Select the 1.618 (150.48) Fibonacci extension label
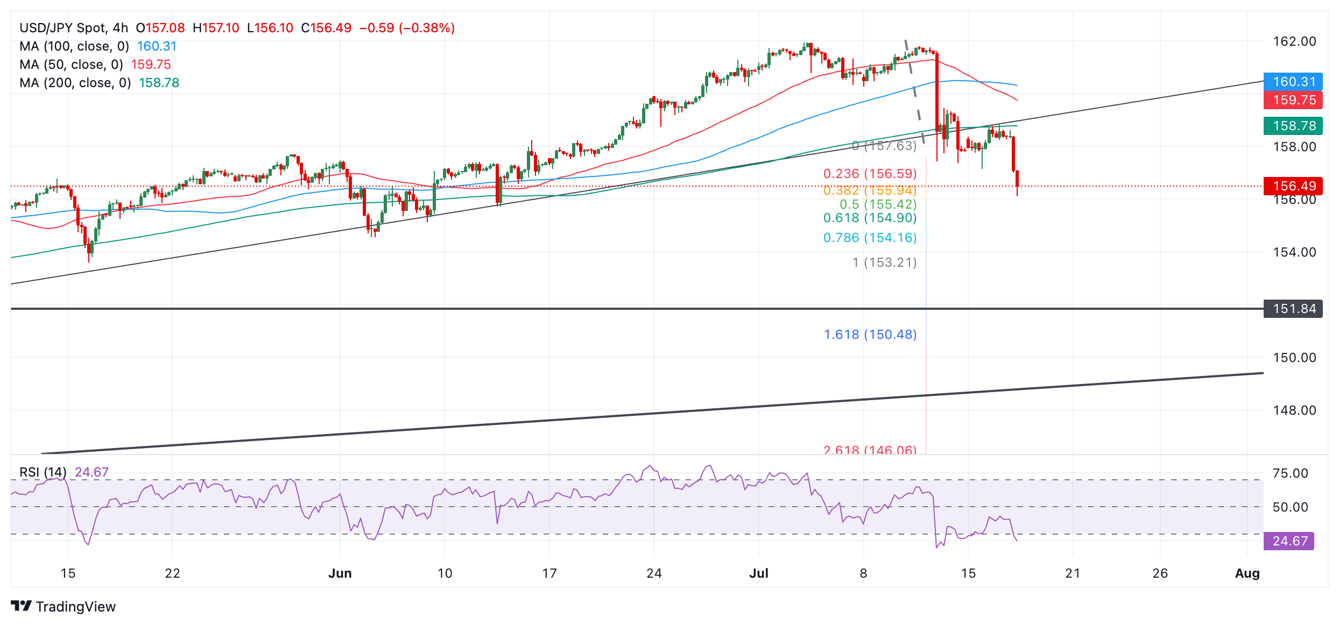 click(x=870, y=335)
